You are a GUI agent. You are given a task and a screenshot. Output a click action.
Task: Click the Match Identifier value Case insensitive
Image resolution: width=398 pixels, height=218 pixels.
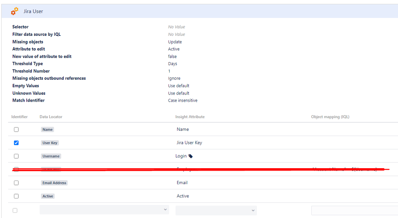pyautogui.click(x=182, y=100)
